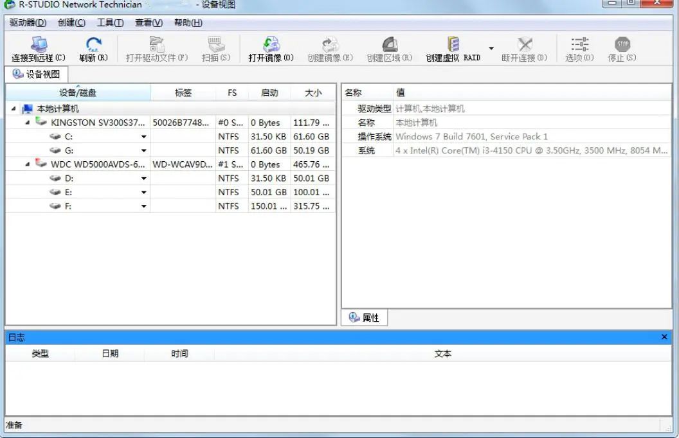Open the 查看(V) menu
Viewport: 679px width, 438px height.
point(149,22)
